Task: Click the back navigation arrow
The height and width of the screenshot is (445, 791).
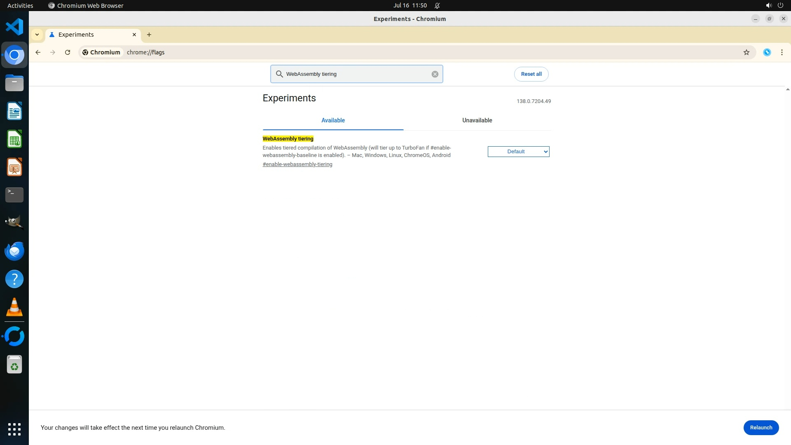Action: pyautogui.click(x=38, y=52)
